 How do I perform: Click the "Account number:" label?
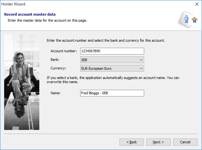[64, 51]
